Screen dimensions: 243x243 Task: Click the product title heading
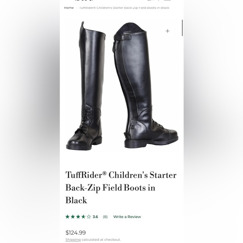click(x=121, y=188)
